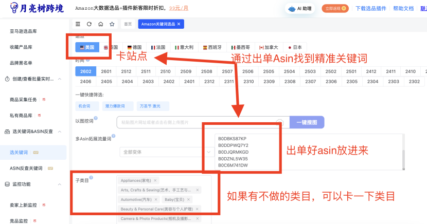Close the Amazon关键词选品 tab
427x224 pixels.
point(179,24)
